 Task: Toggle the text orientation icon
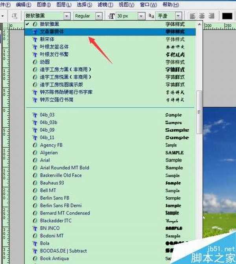(x=15, y=16)
